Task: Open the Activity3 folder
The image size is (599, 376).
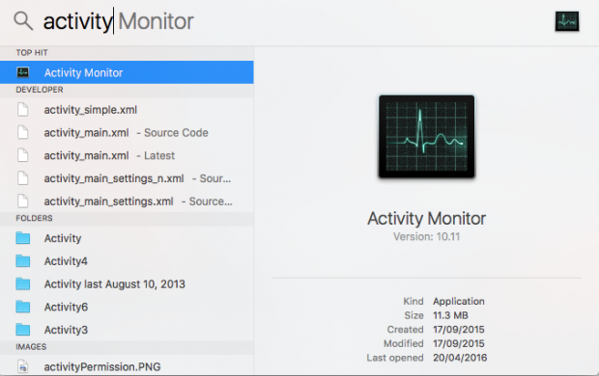Action: coord(127,330)
